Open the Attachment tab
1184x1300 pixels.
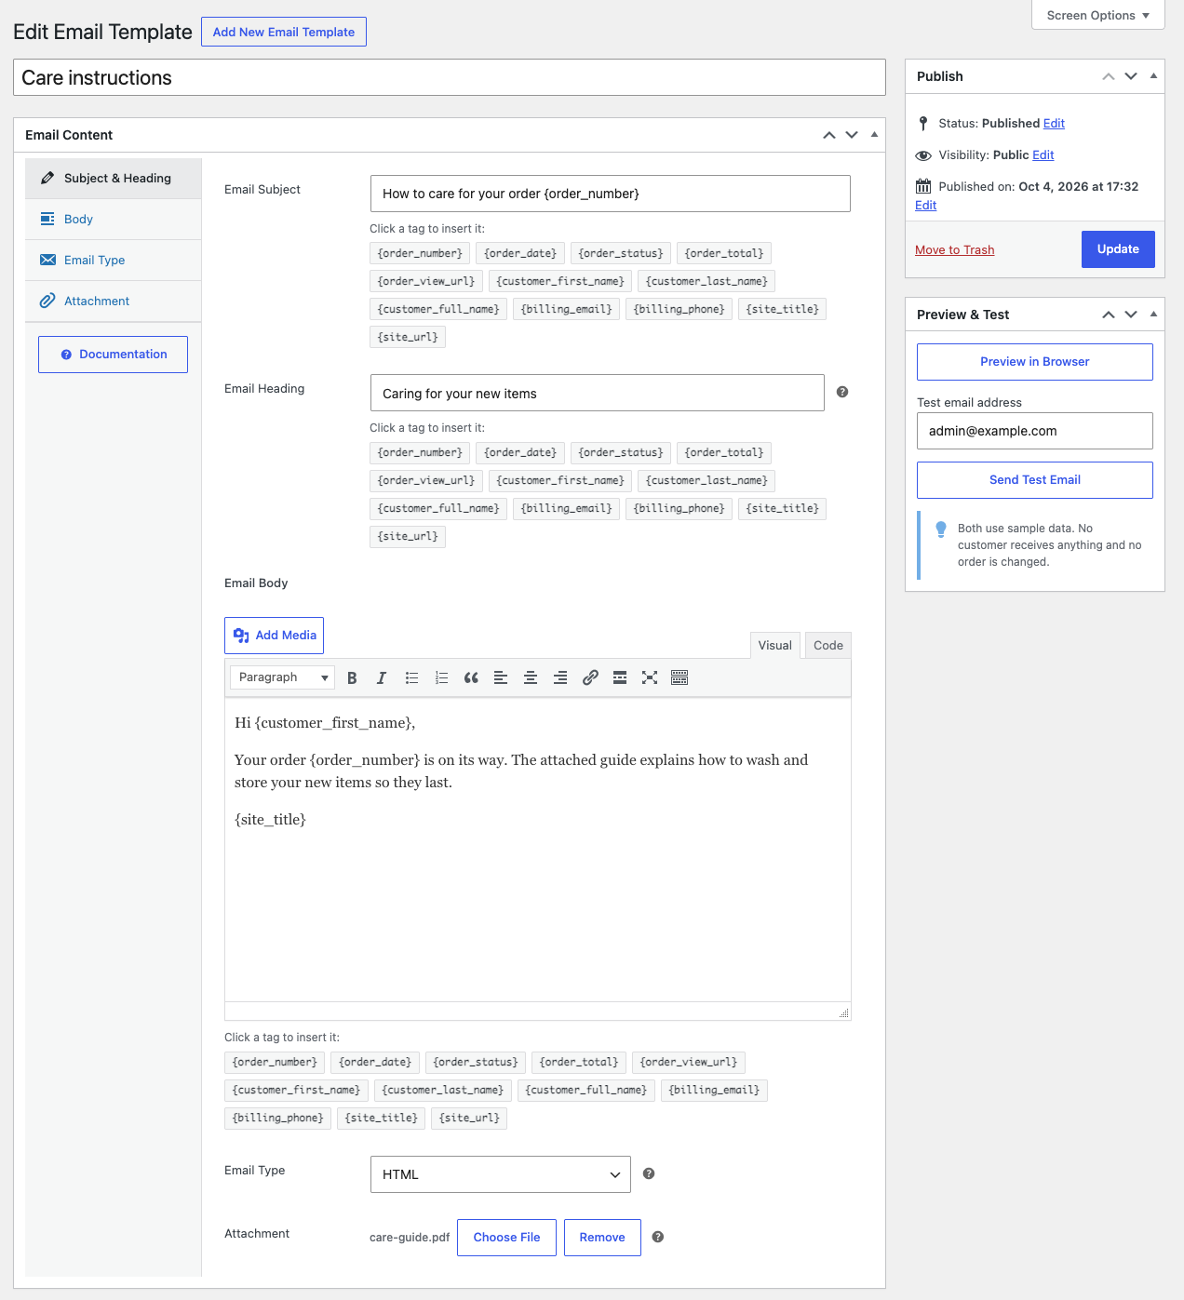pos(113,301)
